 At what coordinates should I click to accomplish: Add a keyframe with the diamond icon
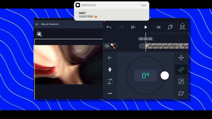tap(110, 70)
